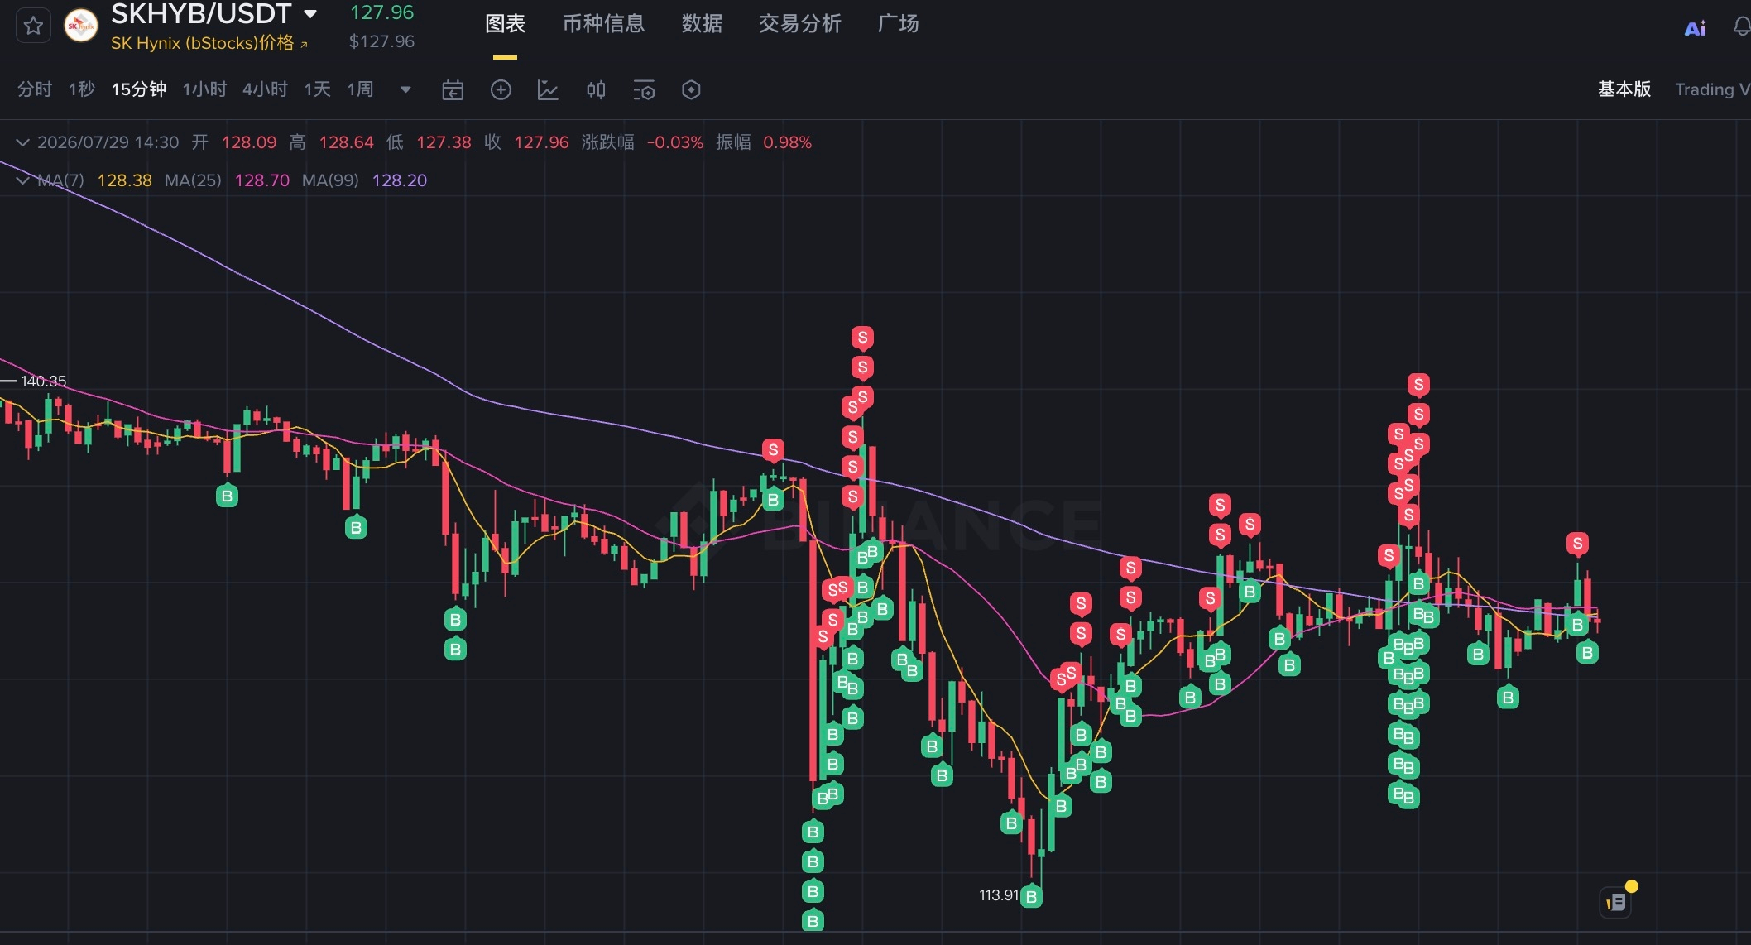This screenshot has height=945, width=1751.
Task: Open the chart display settings icon
Action: [x=644, y=90]
